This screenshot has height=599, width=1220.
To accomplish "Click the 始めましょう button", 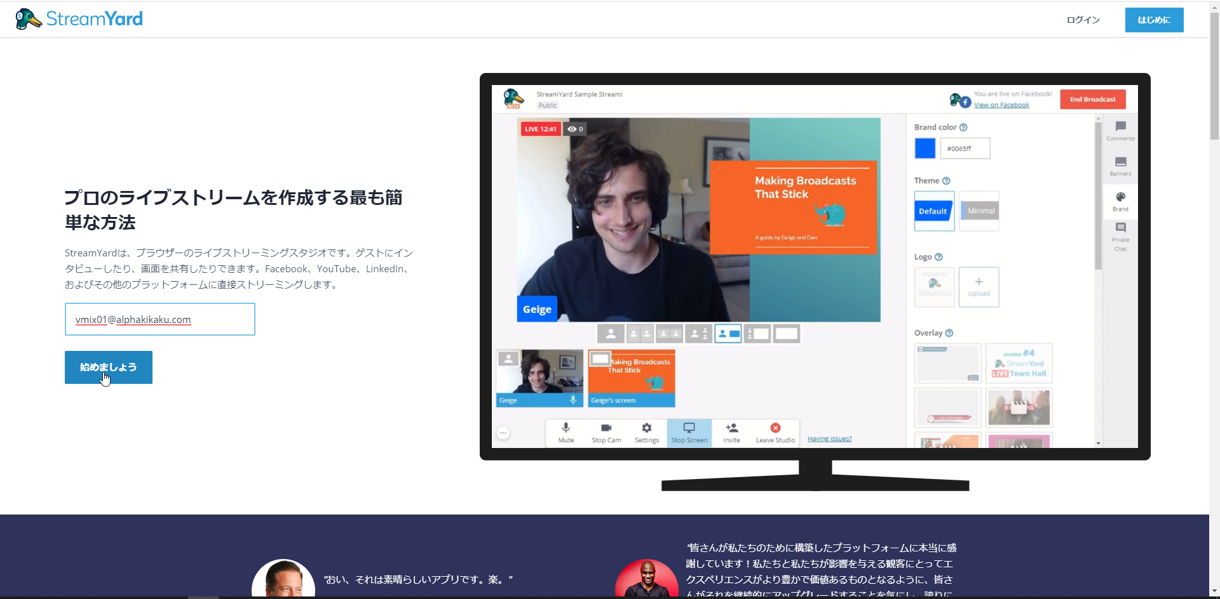I will (x=109, y=367).
